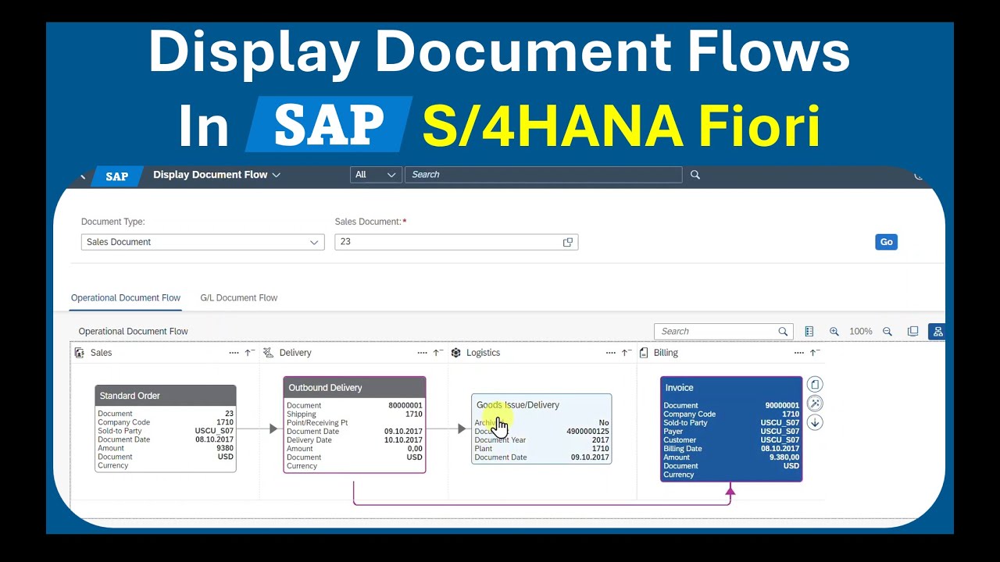Open value help icon in Sales Document field
The image size is (1000, 562).
[568, 242]
